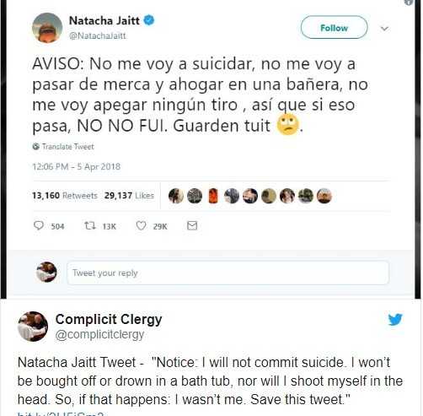The width and height of the screenshot is (423, 416).
Task: Click the blue Twitter bird logo
Action: pyautogui.click(x=395, y=320)
